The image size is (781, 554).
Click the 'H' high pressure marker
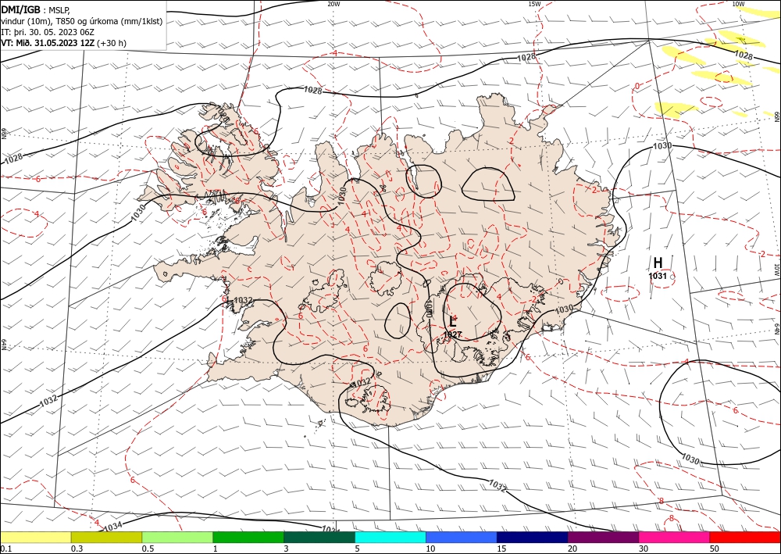coord(658,263)
